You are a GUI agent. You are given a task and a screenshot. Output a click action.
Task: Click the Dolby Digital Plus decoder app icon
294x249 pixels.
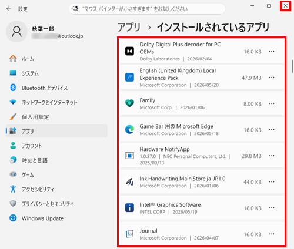pos(129,51)
